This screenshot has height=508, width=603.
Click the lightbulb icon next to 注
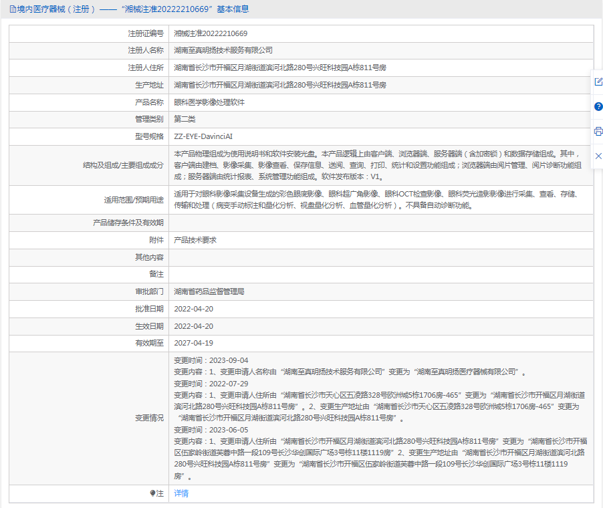(152, 493)
